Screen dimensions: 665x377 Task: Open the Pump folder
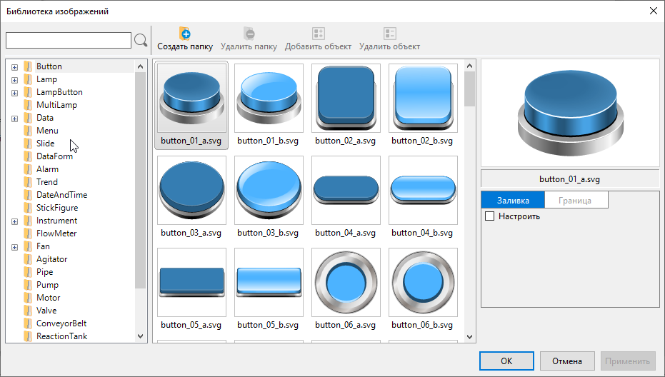coord(47,285)
